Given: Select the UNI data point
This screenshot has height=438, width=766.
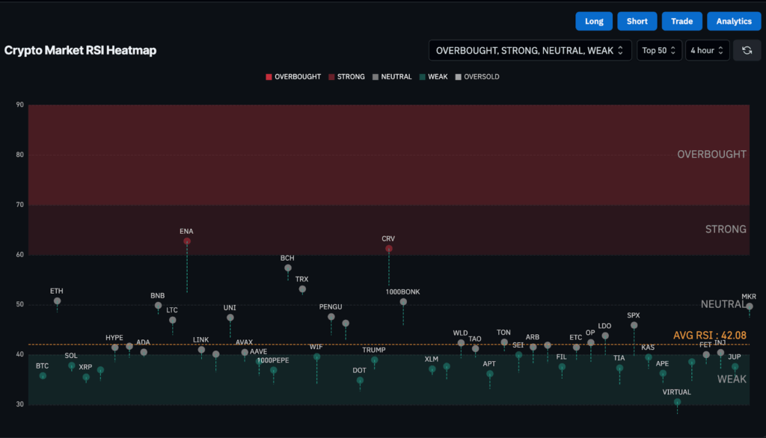Looking at the screenshot, I should pos(230,318).
